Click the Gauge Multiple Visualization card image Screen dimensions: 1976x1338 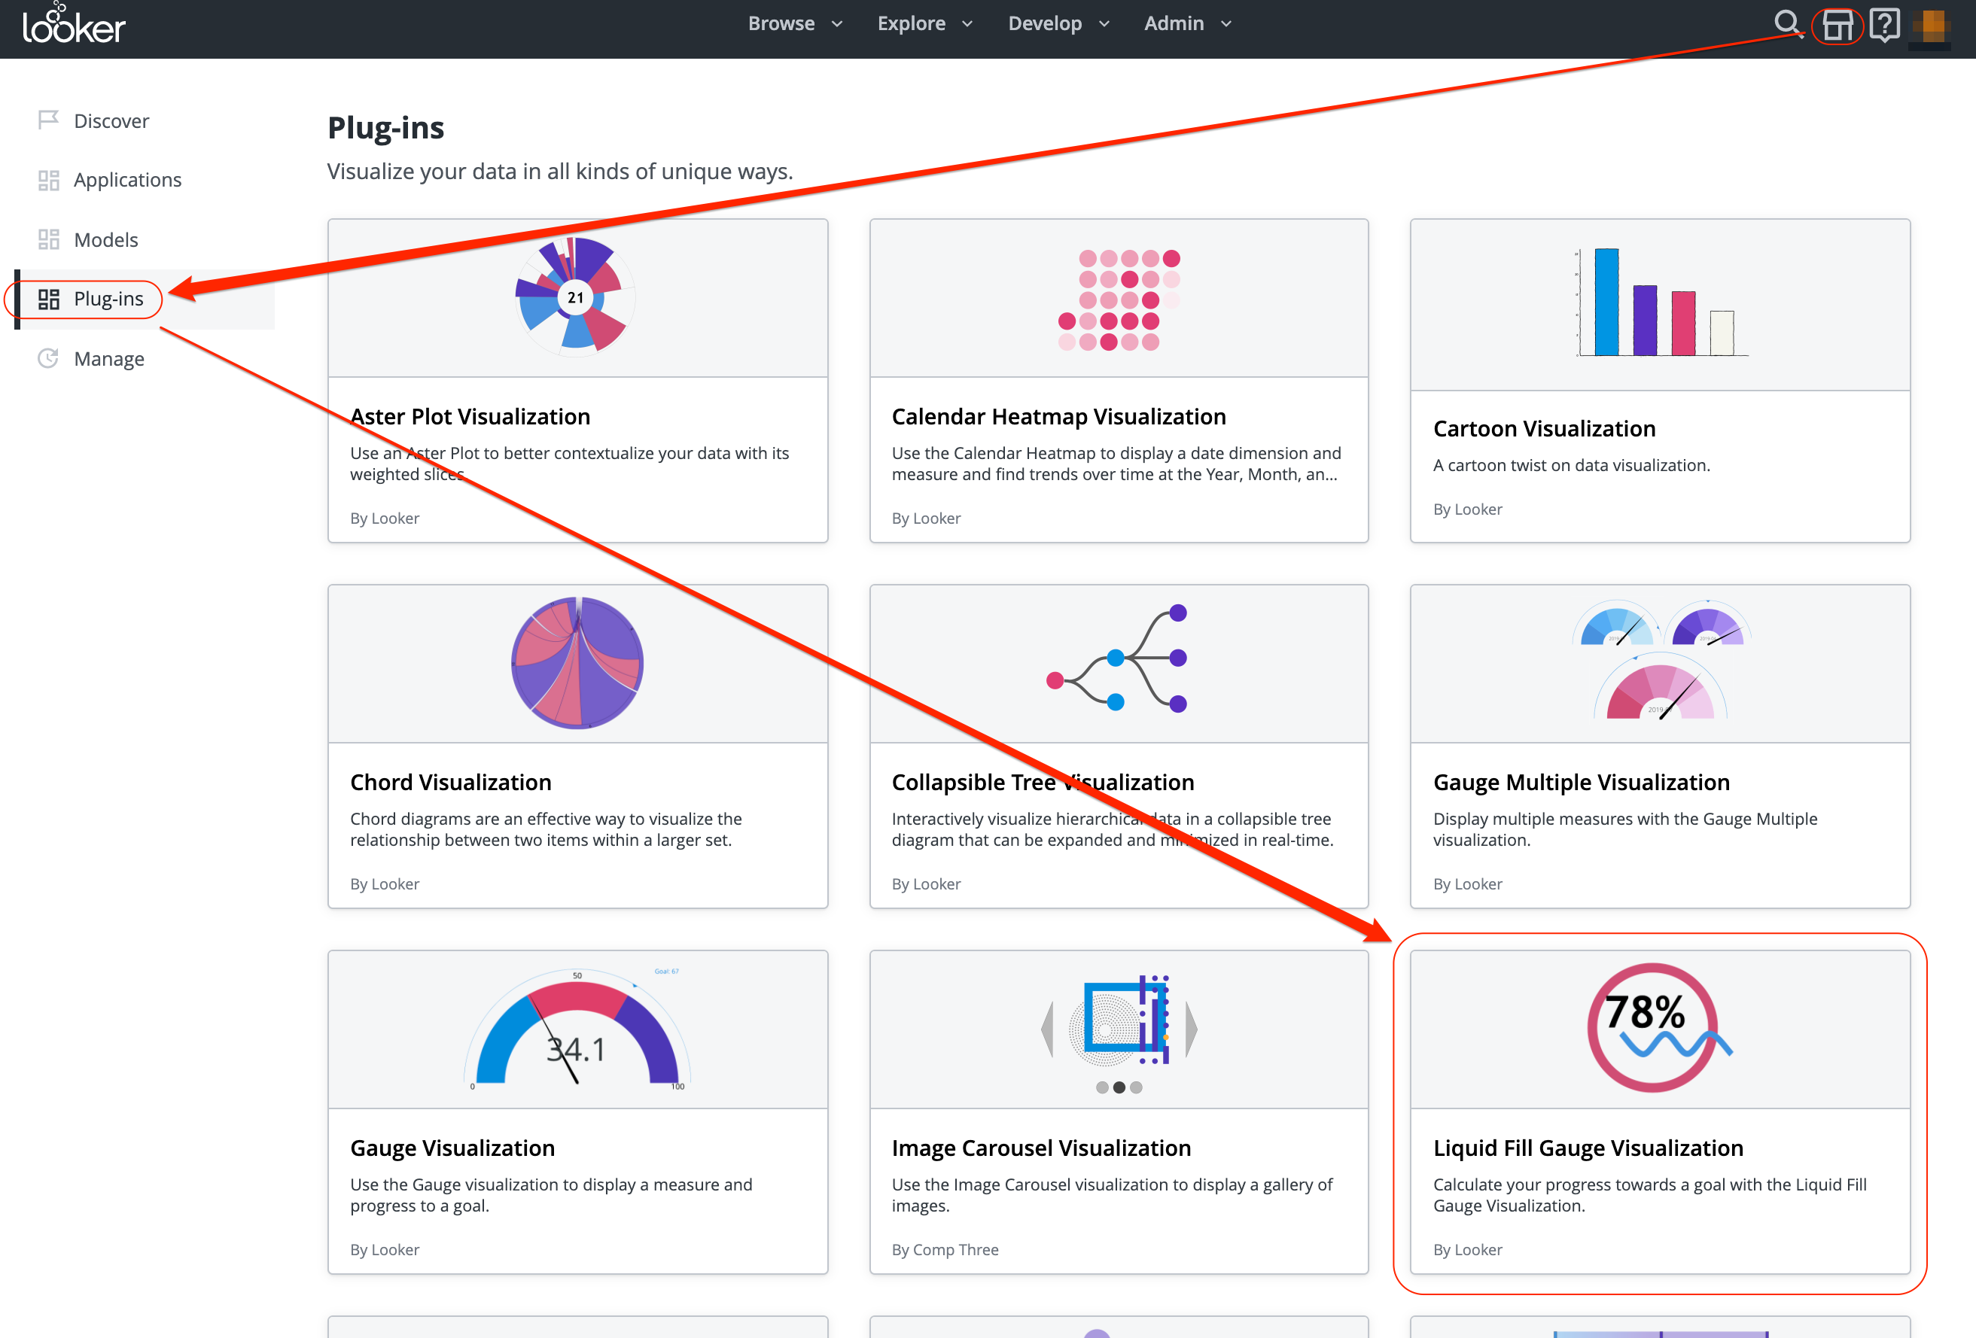click(x=1659, y=663)
